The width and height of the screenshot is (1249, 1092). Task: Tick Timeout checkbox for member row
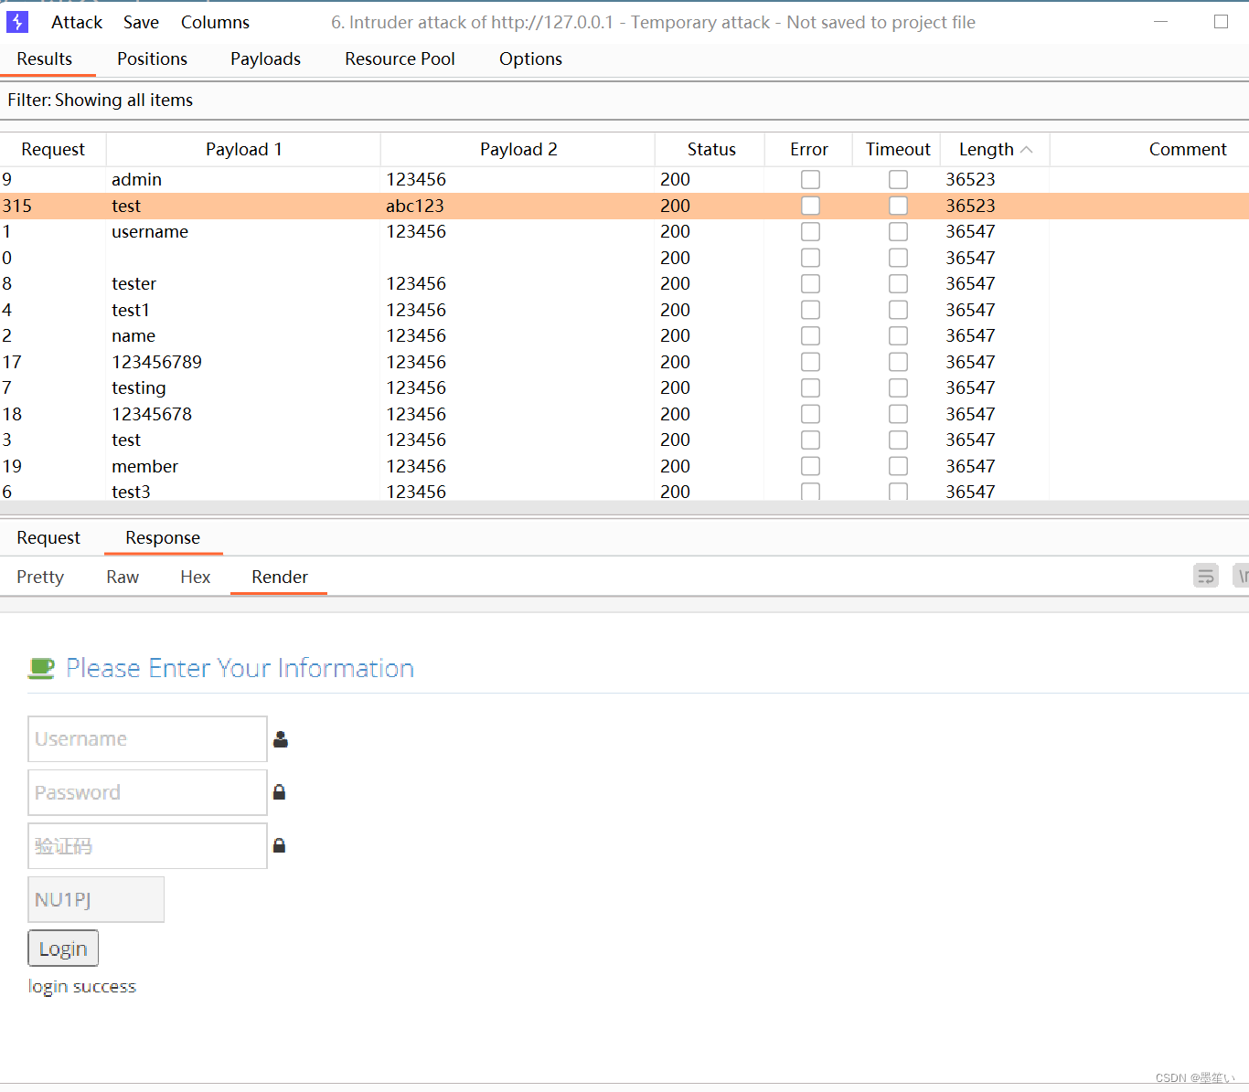tap(899, 466)
